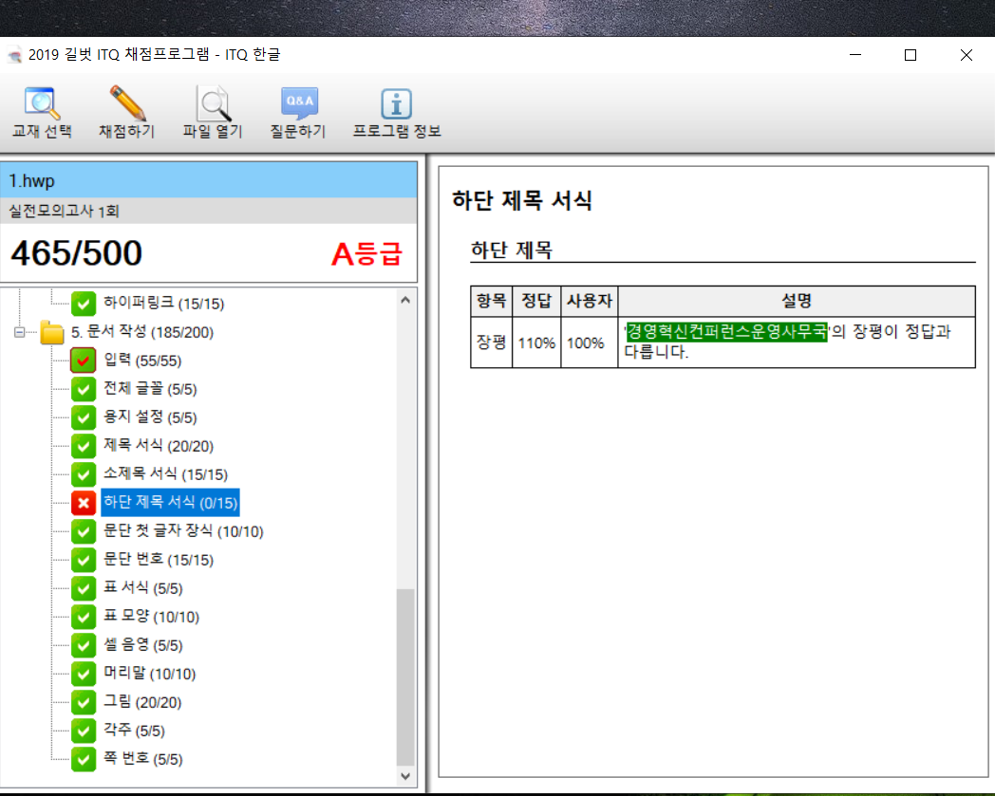Click the 교재 선택 toolbar icon
Image resolution: width=995 pixels, height=796 pixels.
coord(41,102)
